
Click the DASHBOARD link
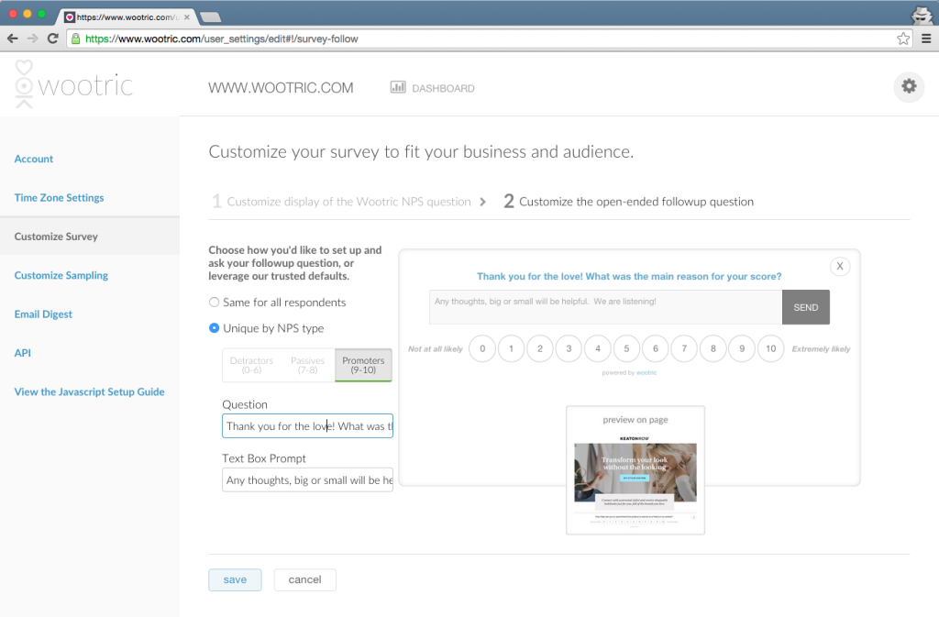443,89
